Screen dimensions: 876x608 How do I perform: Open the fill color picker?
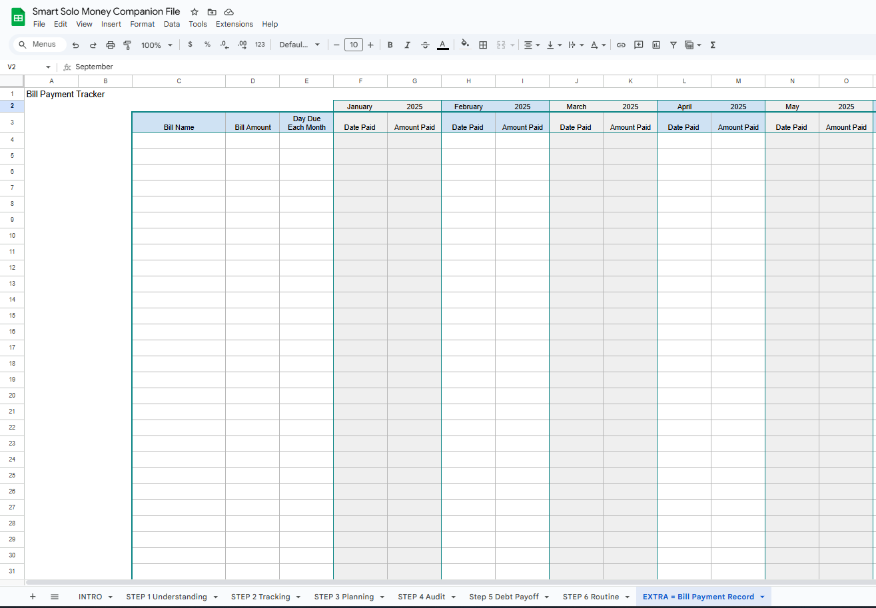tap(465, 45)
